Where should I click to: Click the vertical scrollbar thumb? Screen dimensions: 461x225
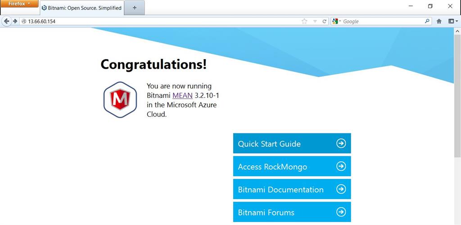coord(457,96)
